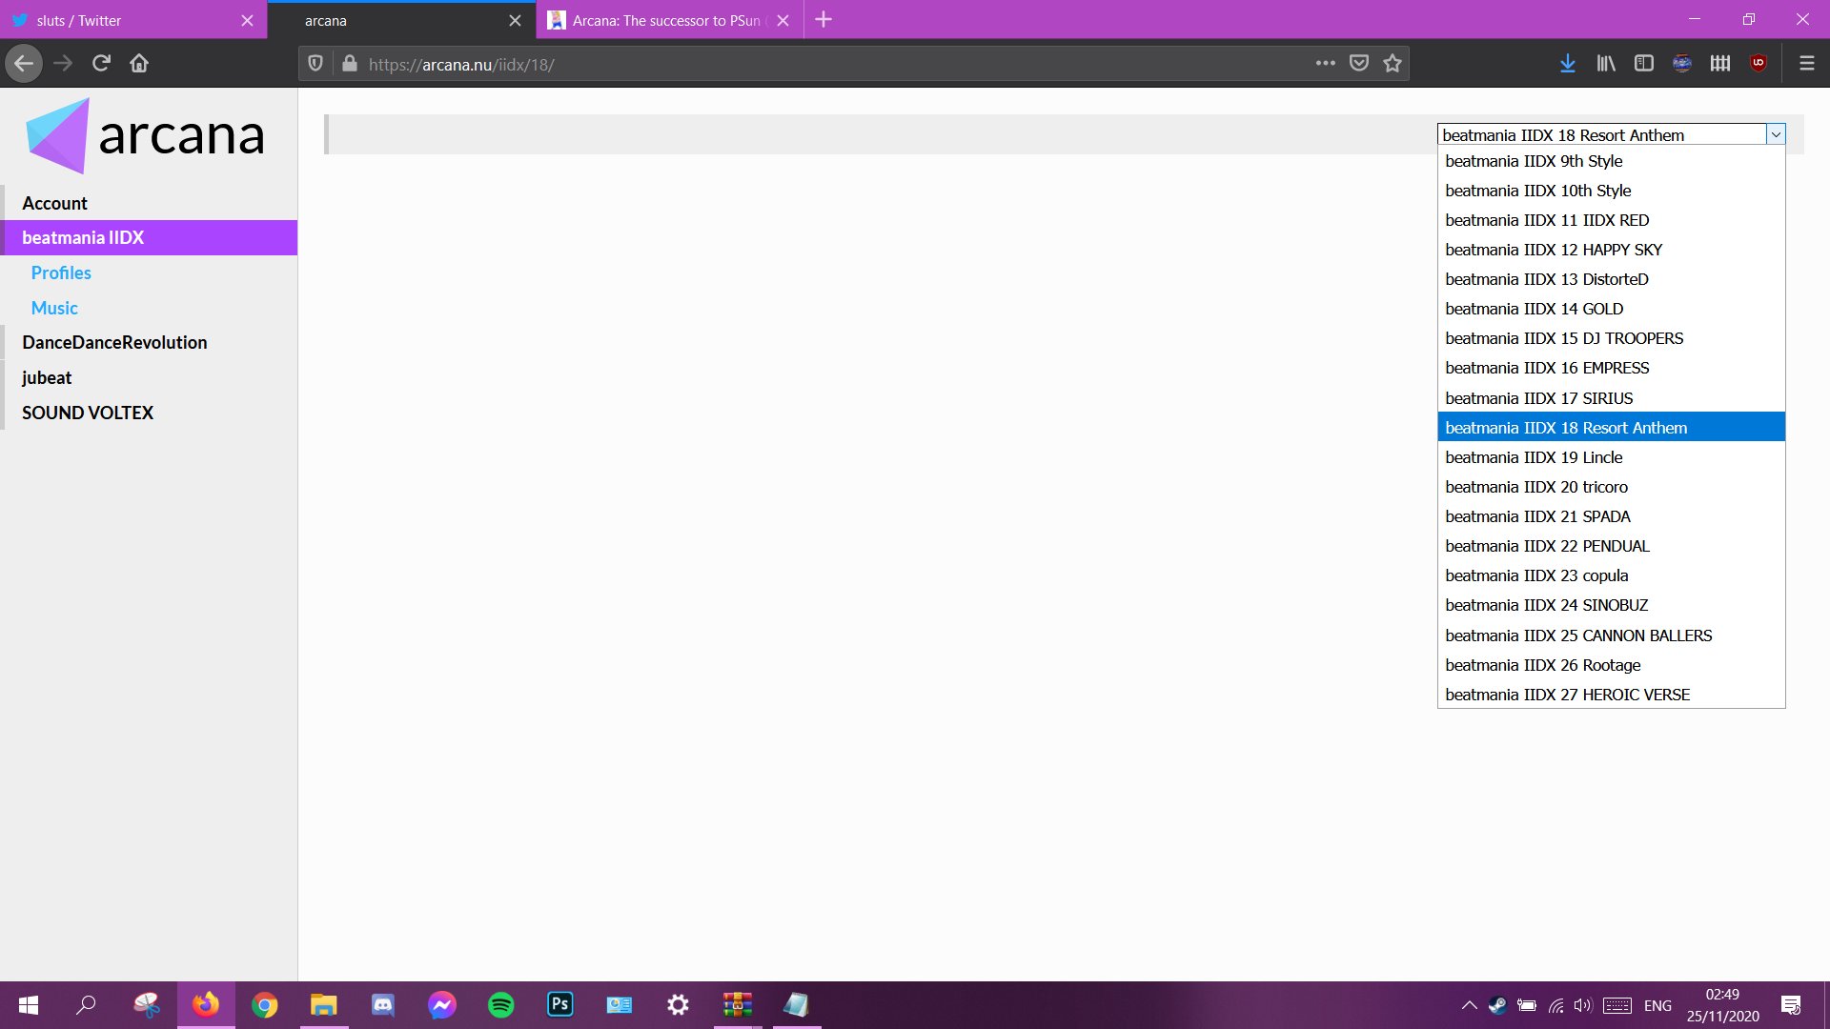Open the Profiles link in sidebar

[61, 272]
